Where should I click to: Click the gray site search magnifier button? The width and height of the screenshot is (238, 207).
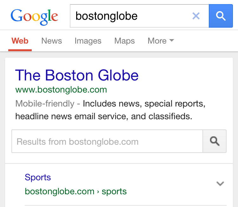pyautogui.click(x=215, y=141)
